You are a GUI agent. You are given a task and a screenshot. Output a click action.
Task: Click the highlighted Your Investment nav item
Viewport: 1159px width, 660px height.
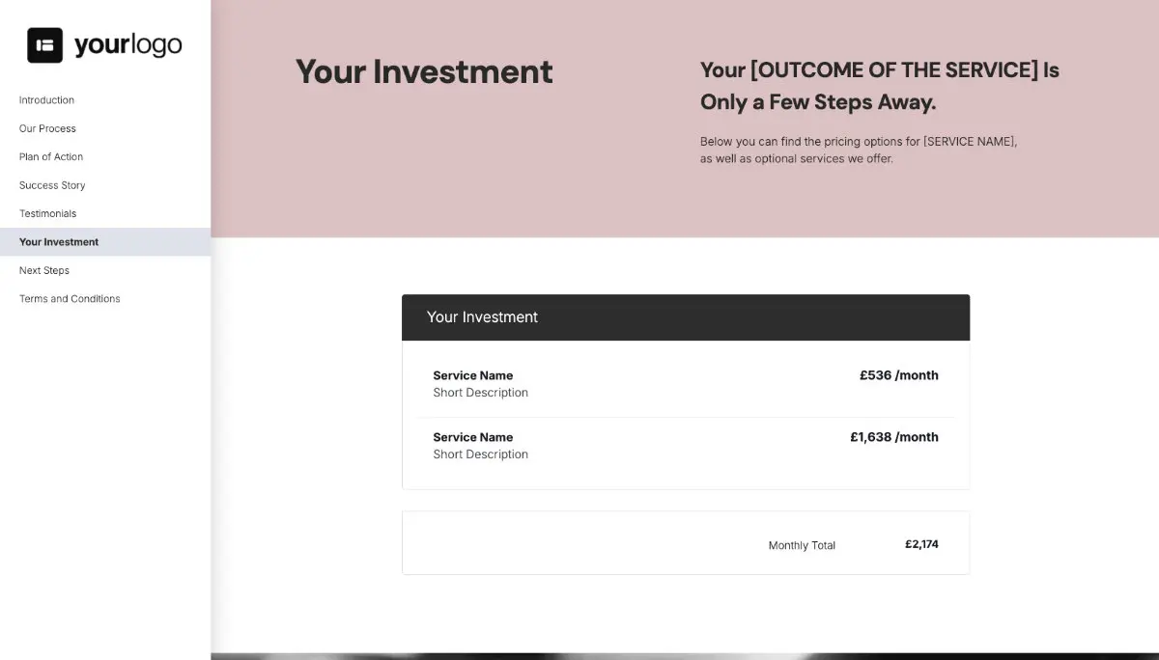pos(58,241)
